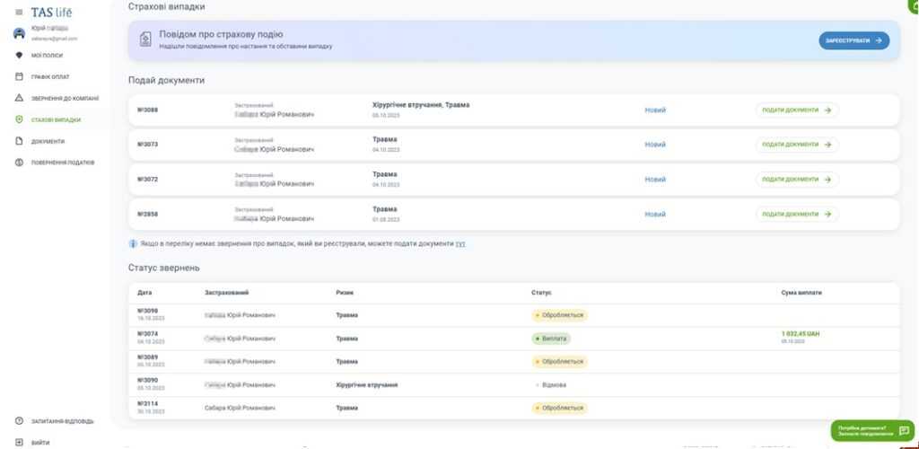The height and width of the screenshot is (449, 919).
Task: Click the warning triangle icon for Звернення до компанії
Action: point(19,98)
